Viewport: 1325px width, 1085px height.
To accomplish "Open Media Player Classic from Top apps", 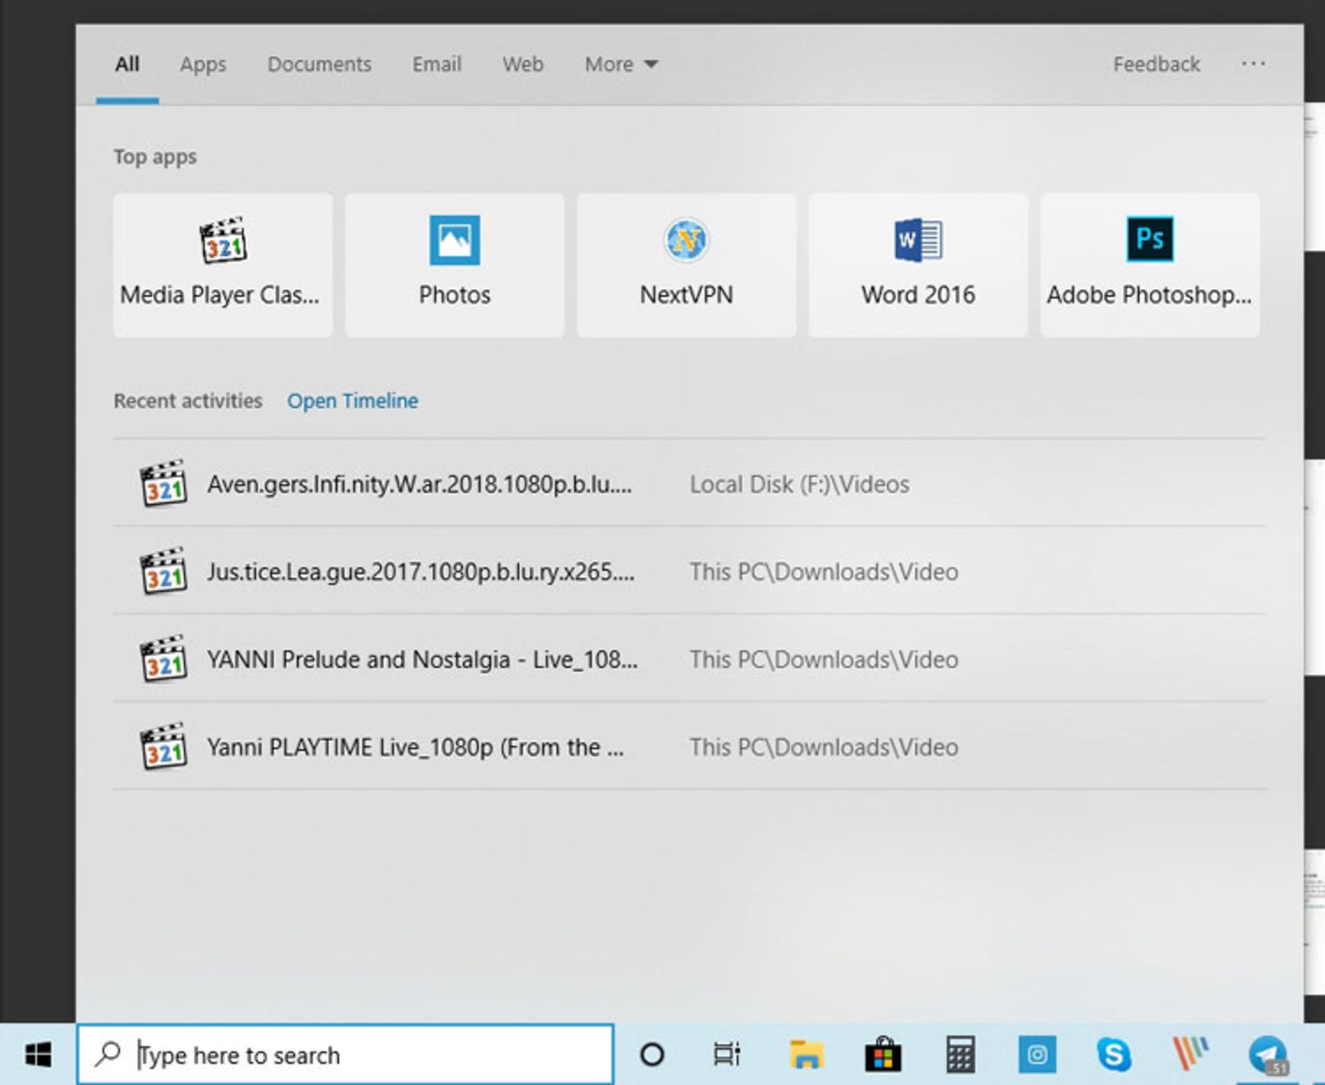I will tap(222, 266).
